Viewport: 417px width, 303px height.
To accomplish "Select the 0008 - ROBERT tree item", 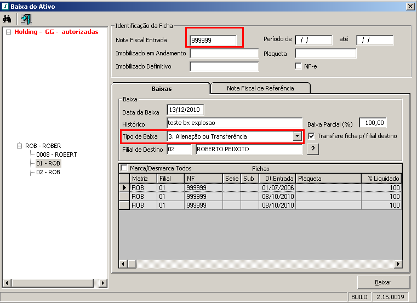I will click(x=56, y=155).
